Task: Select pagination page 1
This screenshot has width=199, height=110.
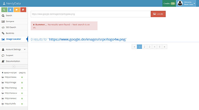Action: (139, 47)
